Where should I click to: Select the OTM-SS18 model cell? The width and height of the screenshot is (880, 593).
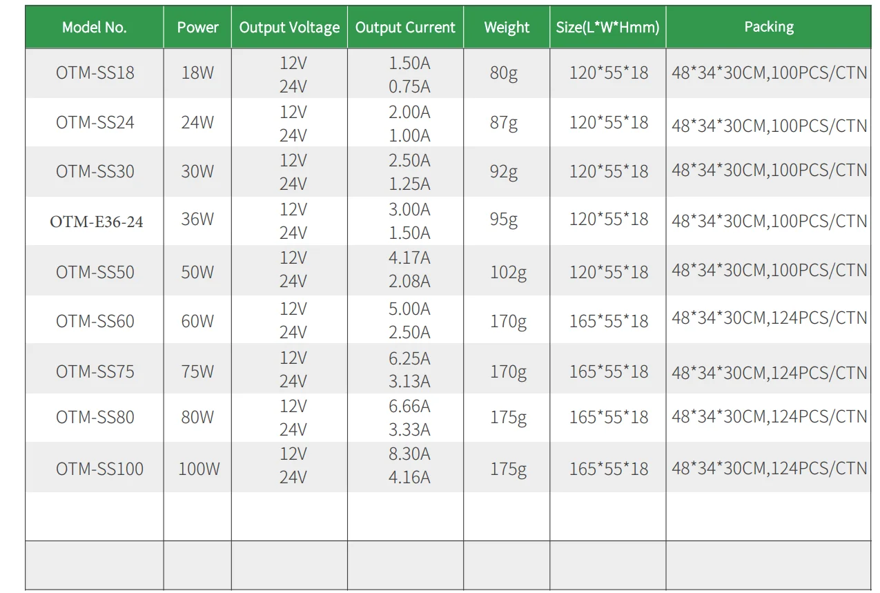coord(94,72)
